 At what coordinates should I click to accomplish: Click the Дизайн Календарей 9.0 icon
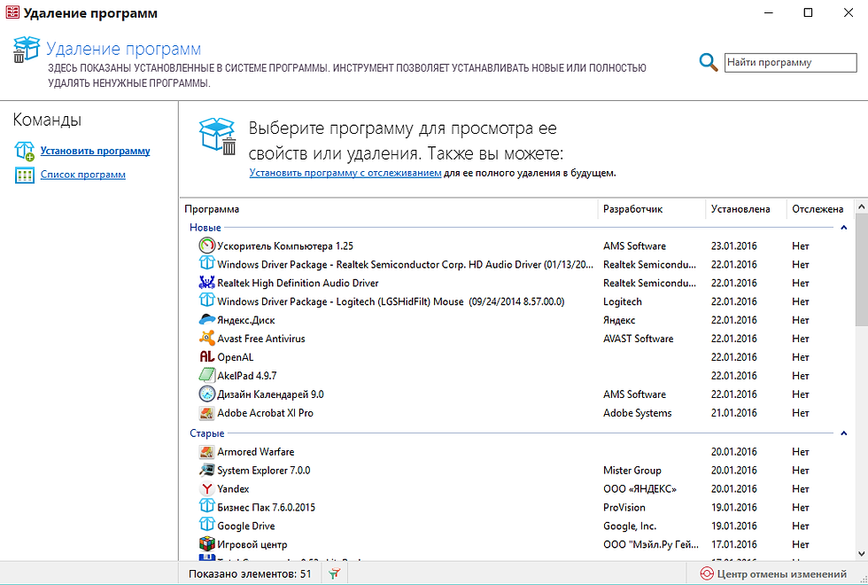coord(206,394)
